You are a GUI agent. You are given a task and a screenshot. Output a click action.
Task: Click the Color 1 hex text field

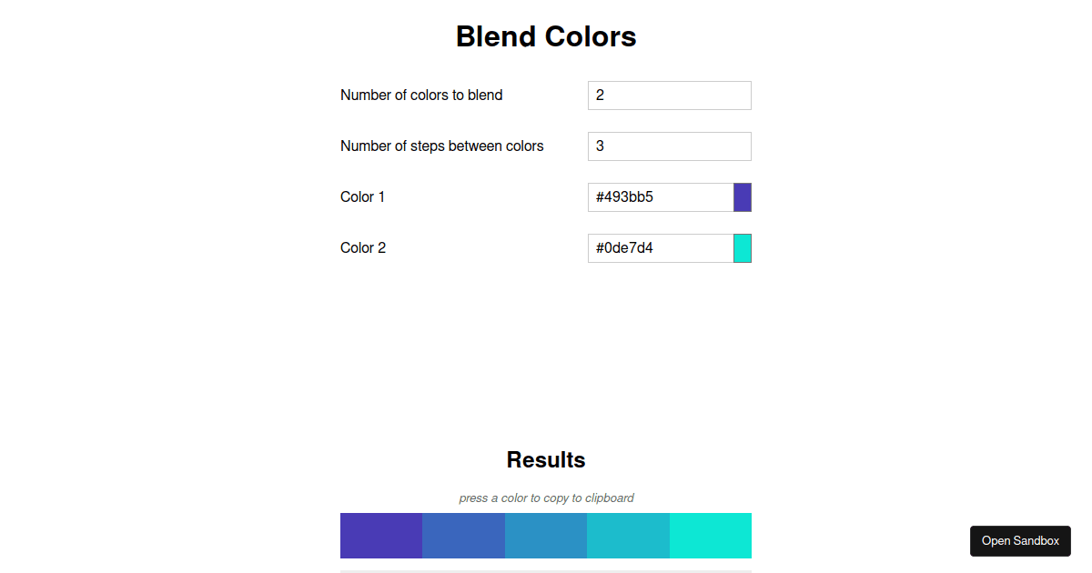(660, 197)
